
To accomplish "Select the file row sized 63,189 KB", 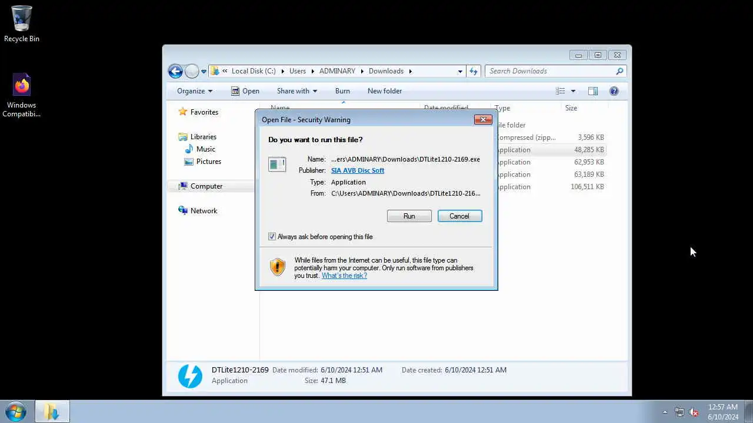I will pos(551,174).
